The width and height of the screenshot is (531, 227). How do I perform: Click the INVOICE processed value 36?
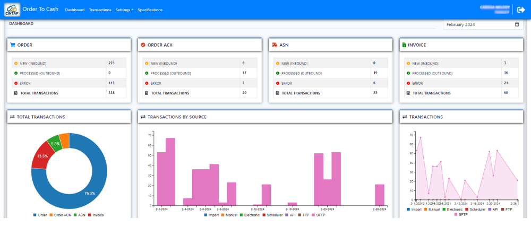tap(506, 73)
